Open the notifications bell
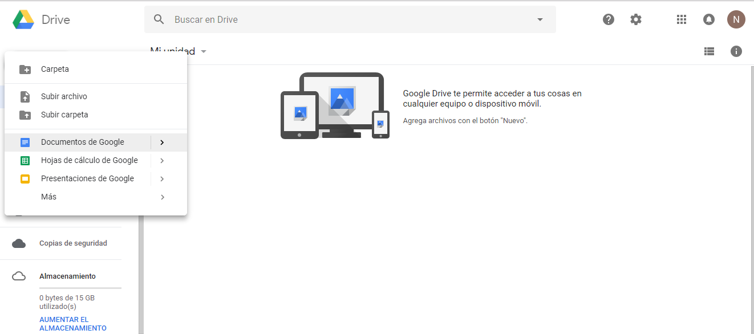The image size is (754, 334). [x=709, y=19]
